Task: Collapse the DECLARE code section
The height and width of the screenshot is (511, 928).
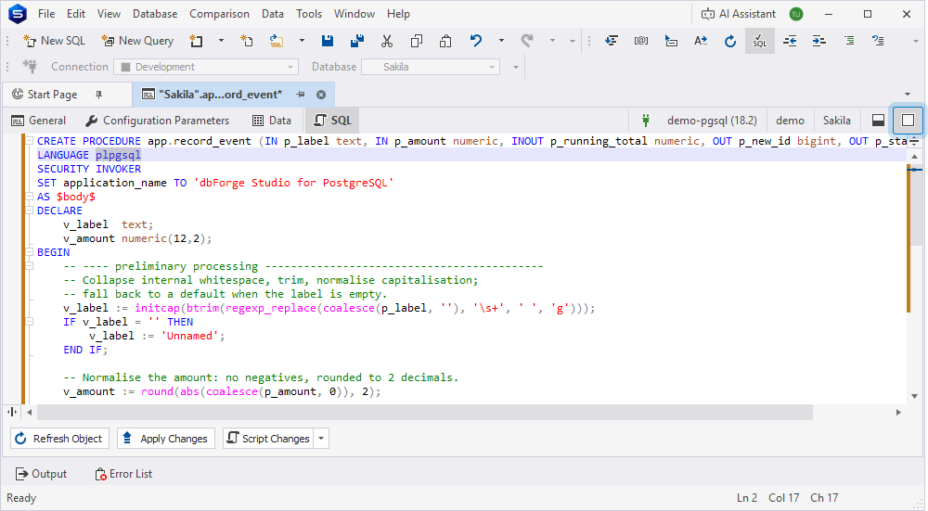Action: coord(29,210)
